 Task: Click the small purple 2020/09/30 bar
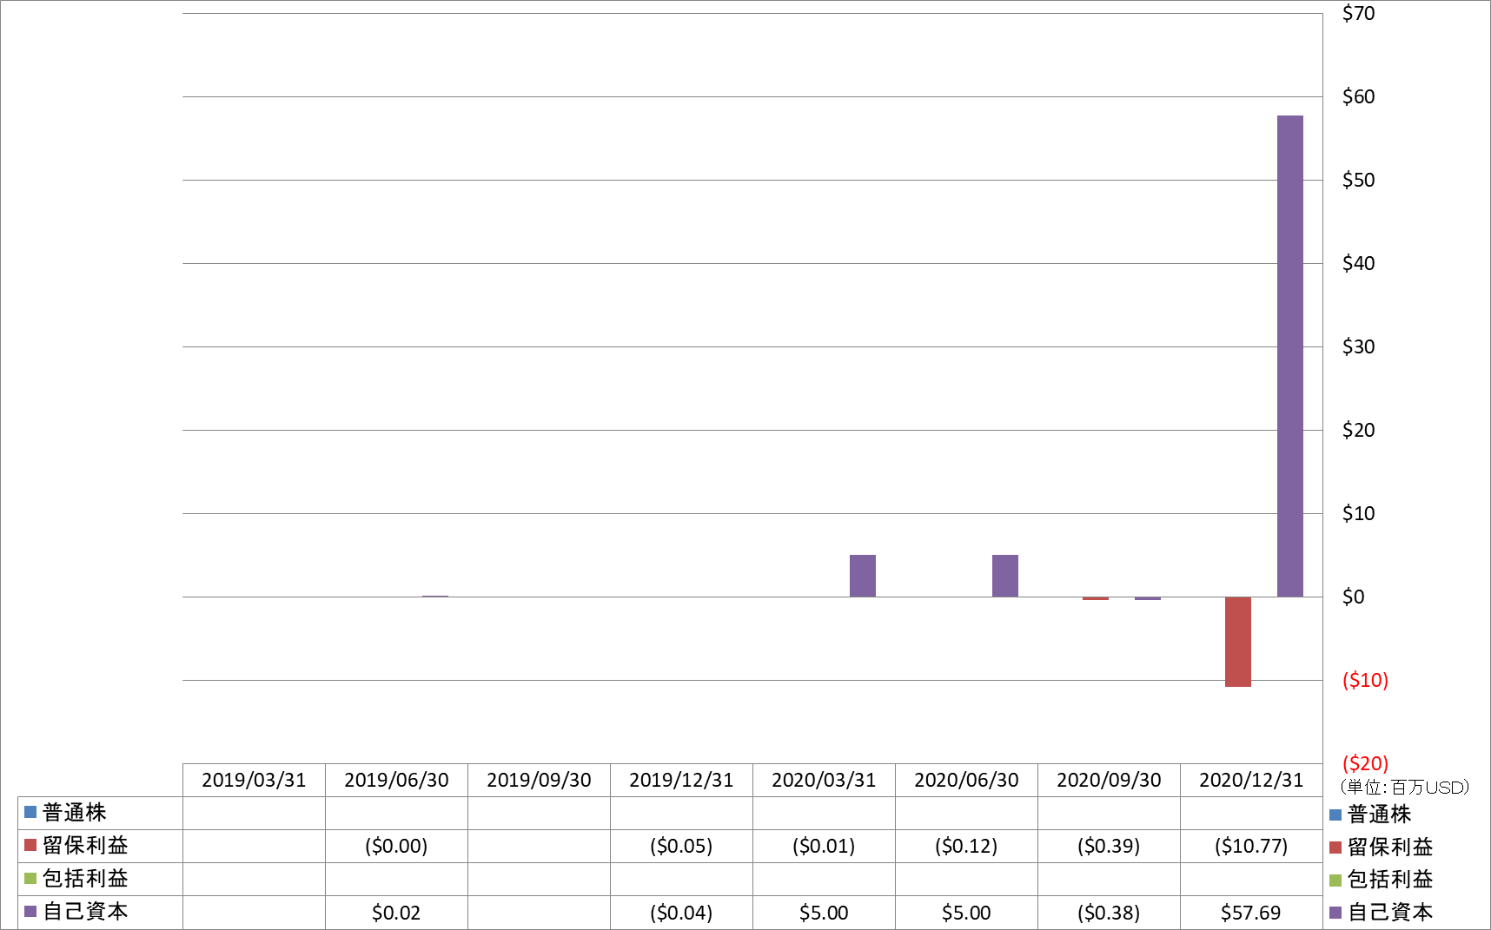click(x=1147, y=598)
